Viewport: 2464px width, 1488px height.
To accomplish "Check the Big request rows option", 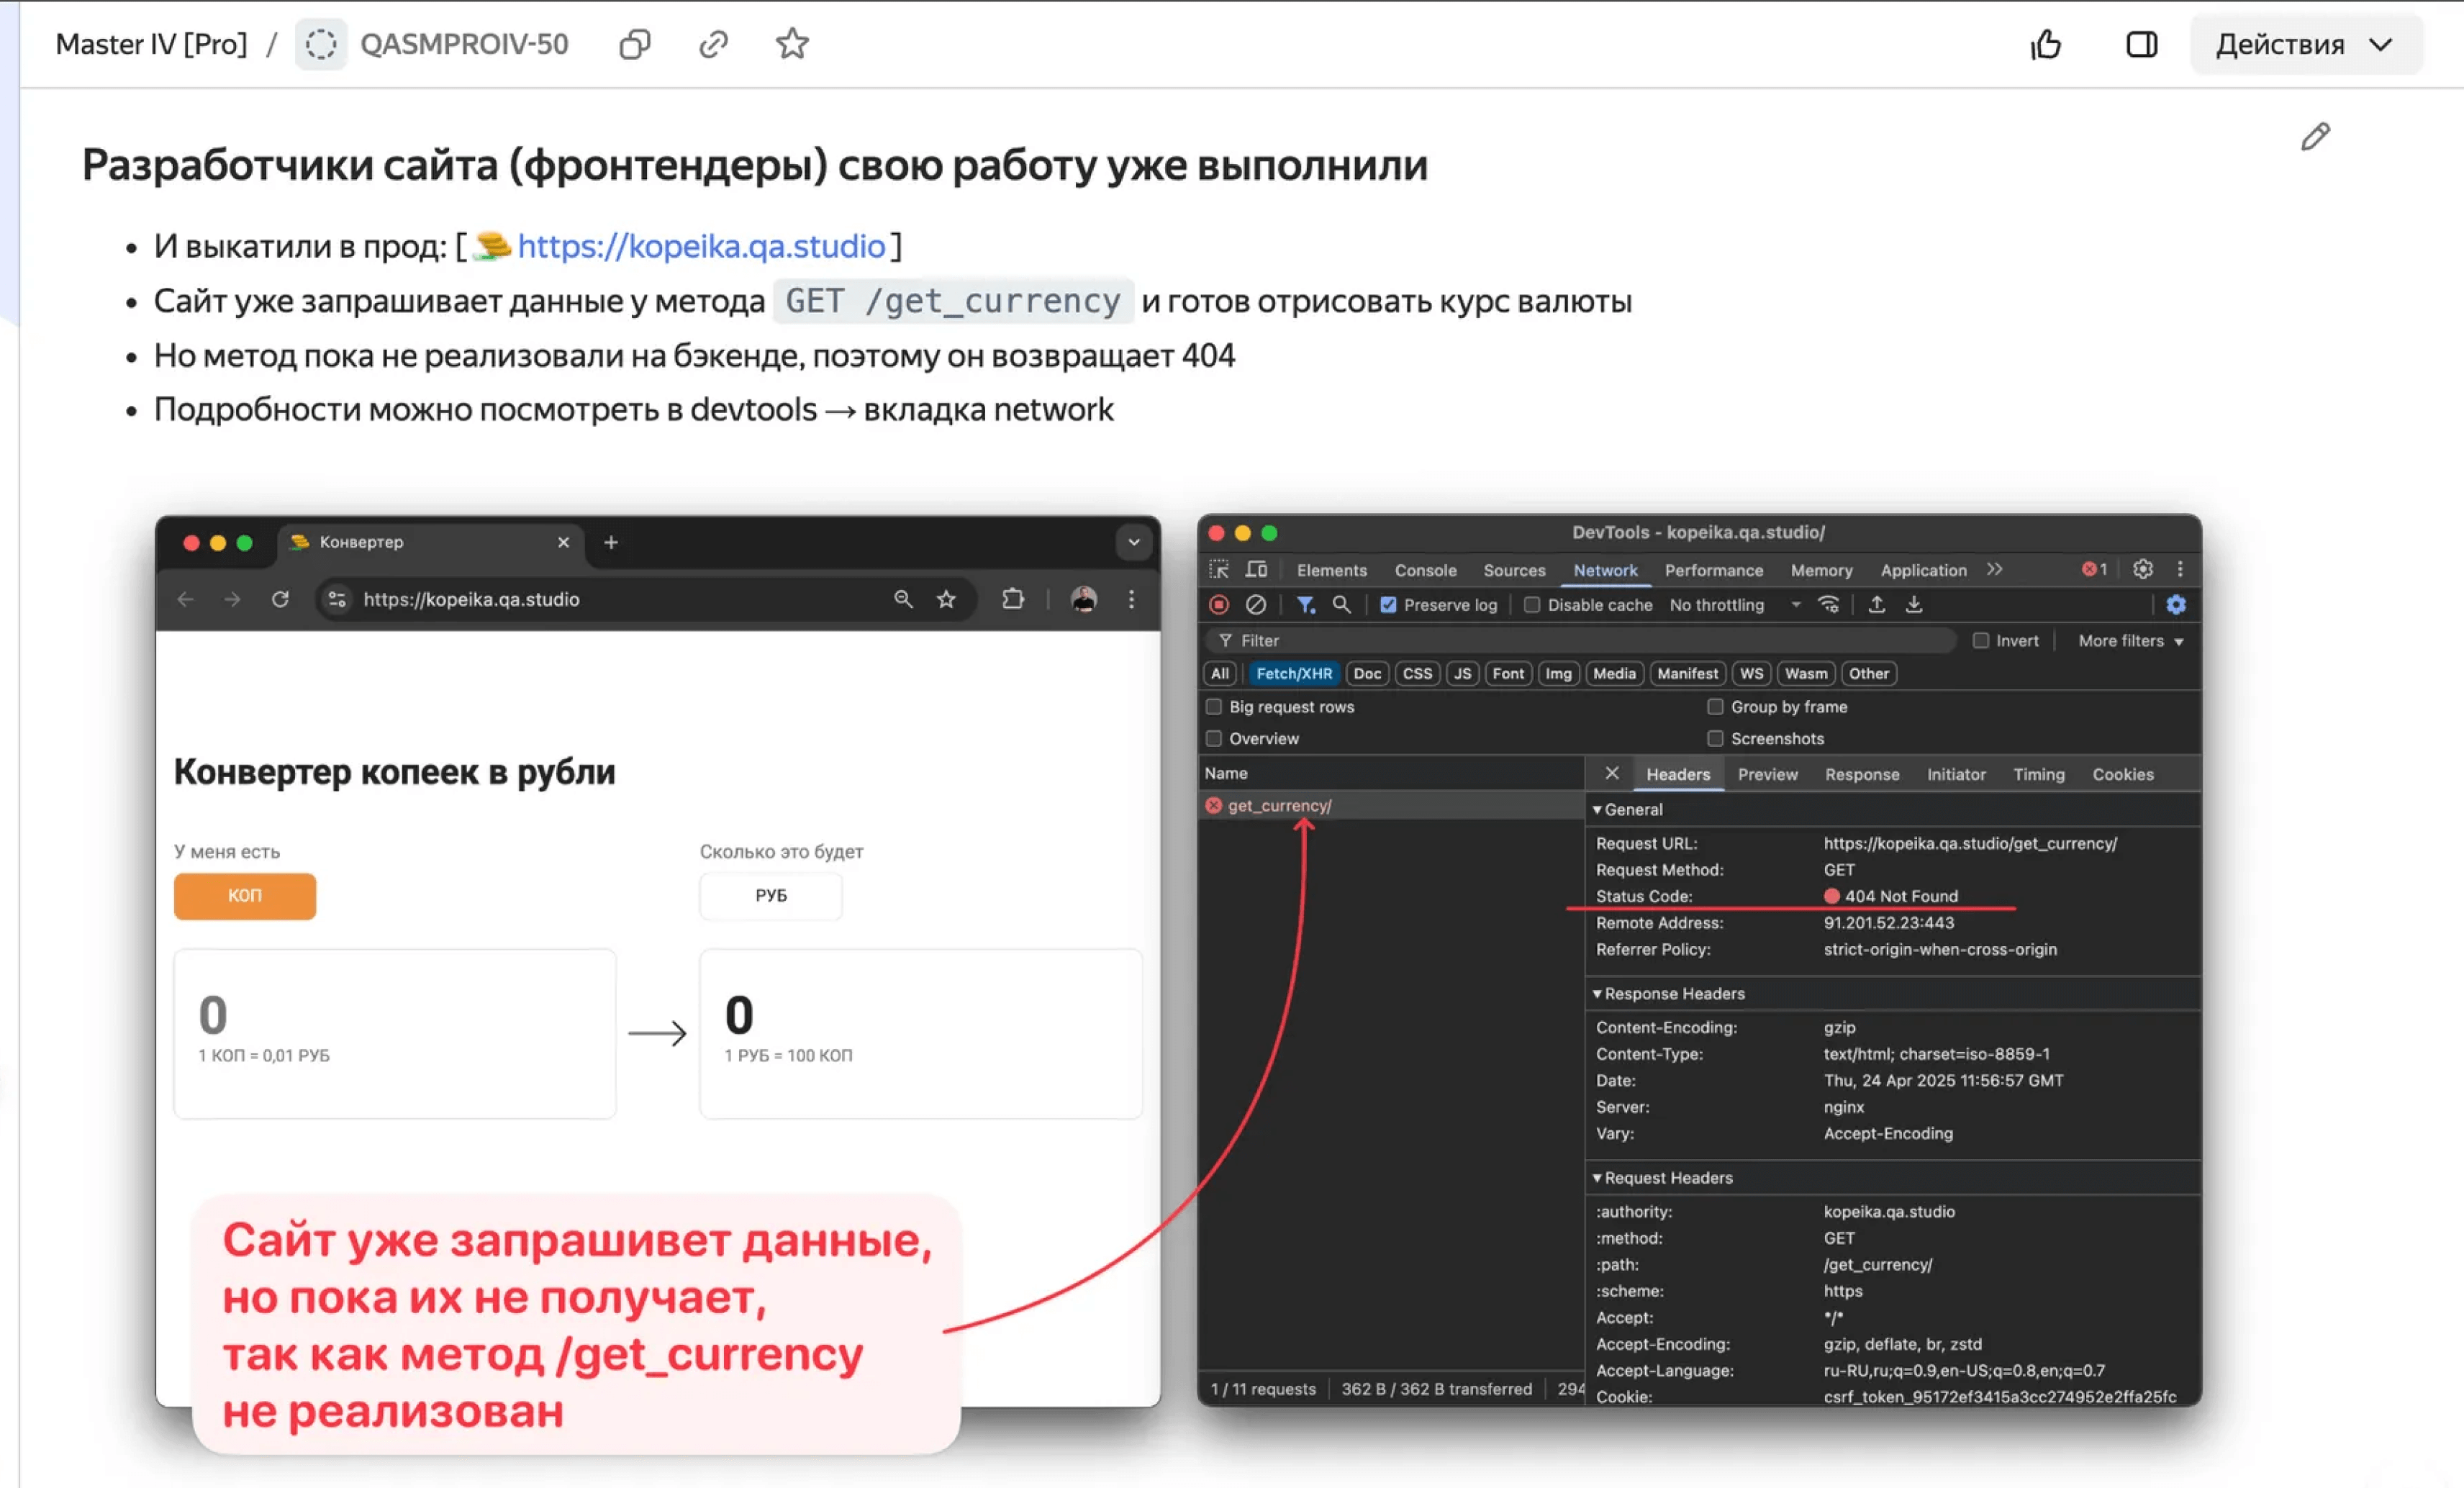I will click(x=1214, y=707).
